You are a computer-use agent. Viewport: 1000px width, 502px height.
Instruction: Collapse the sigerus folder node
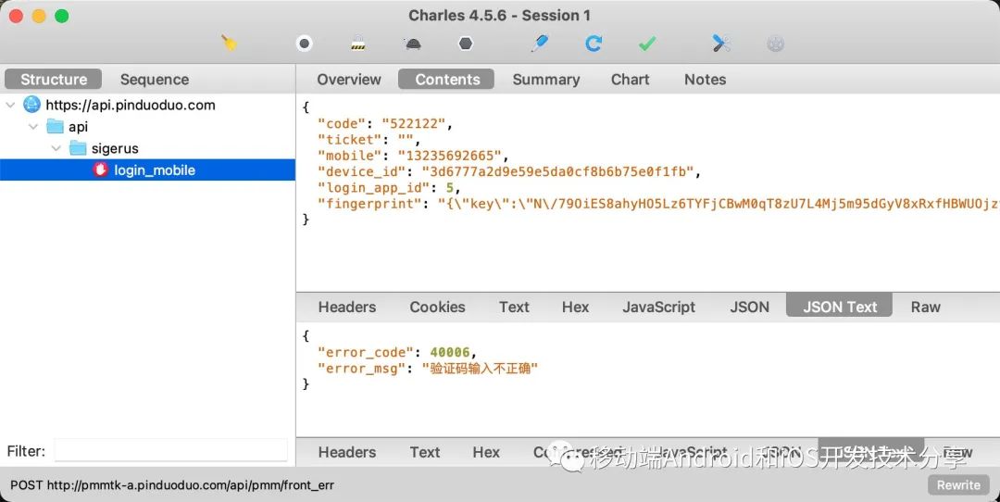pos(56,148)
